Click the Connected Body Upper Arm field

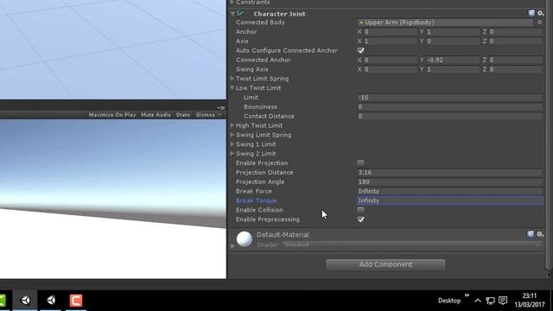coord(445,22)
